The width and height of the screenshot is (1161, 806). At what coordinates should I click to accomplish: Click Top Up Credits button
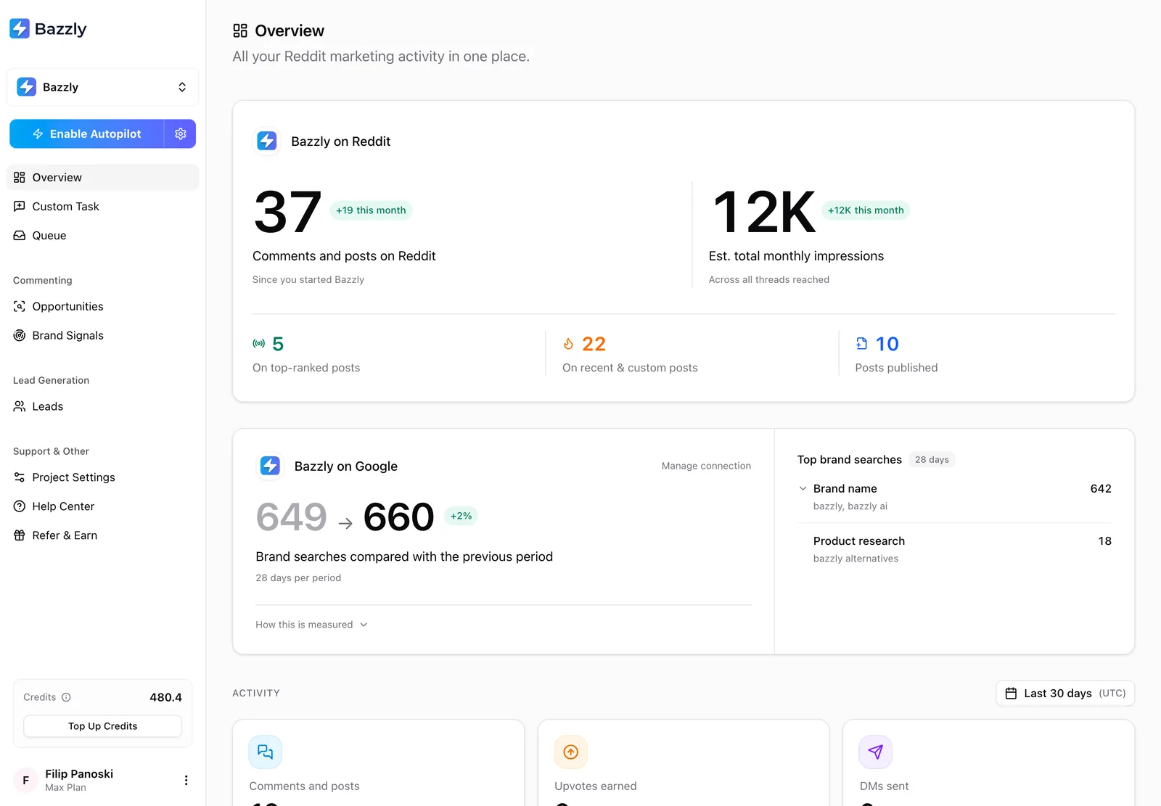click(x=102, y=726)
